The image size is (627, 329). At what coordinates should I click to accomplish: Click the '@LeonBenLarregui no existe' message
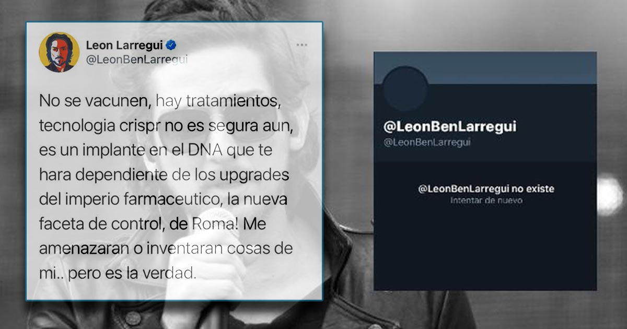[x=486, y=189]
